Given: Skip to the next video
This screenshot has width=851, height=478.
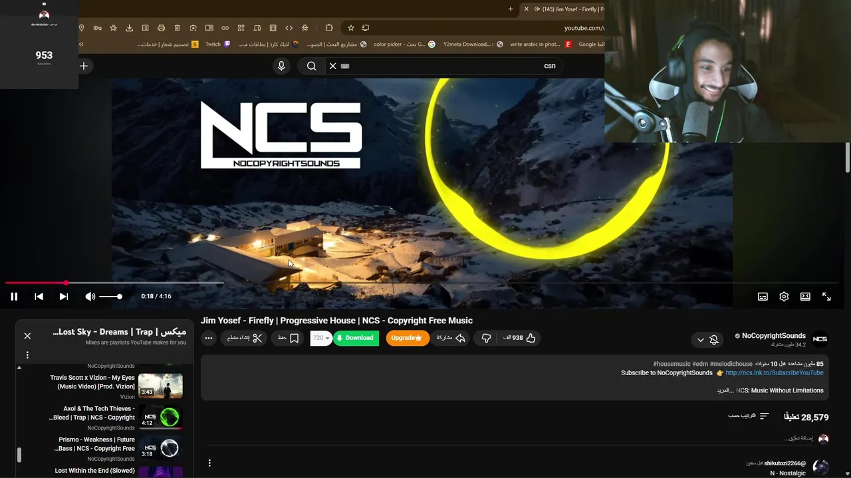Looking at the screenshot, I should pos(64,297).
